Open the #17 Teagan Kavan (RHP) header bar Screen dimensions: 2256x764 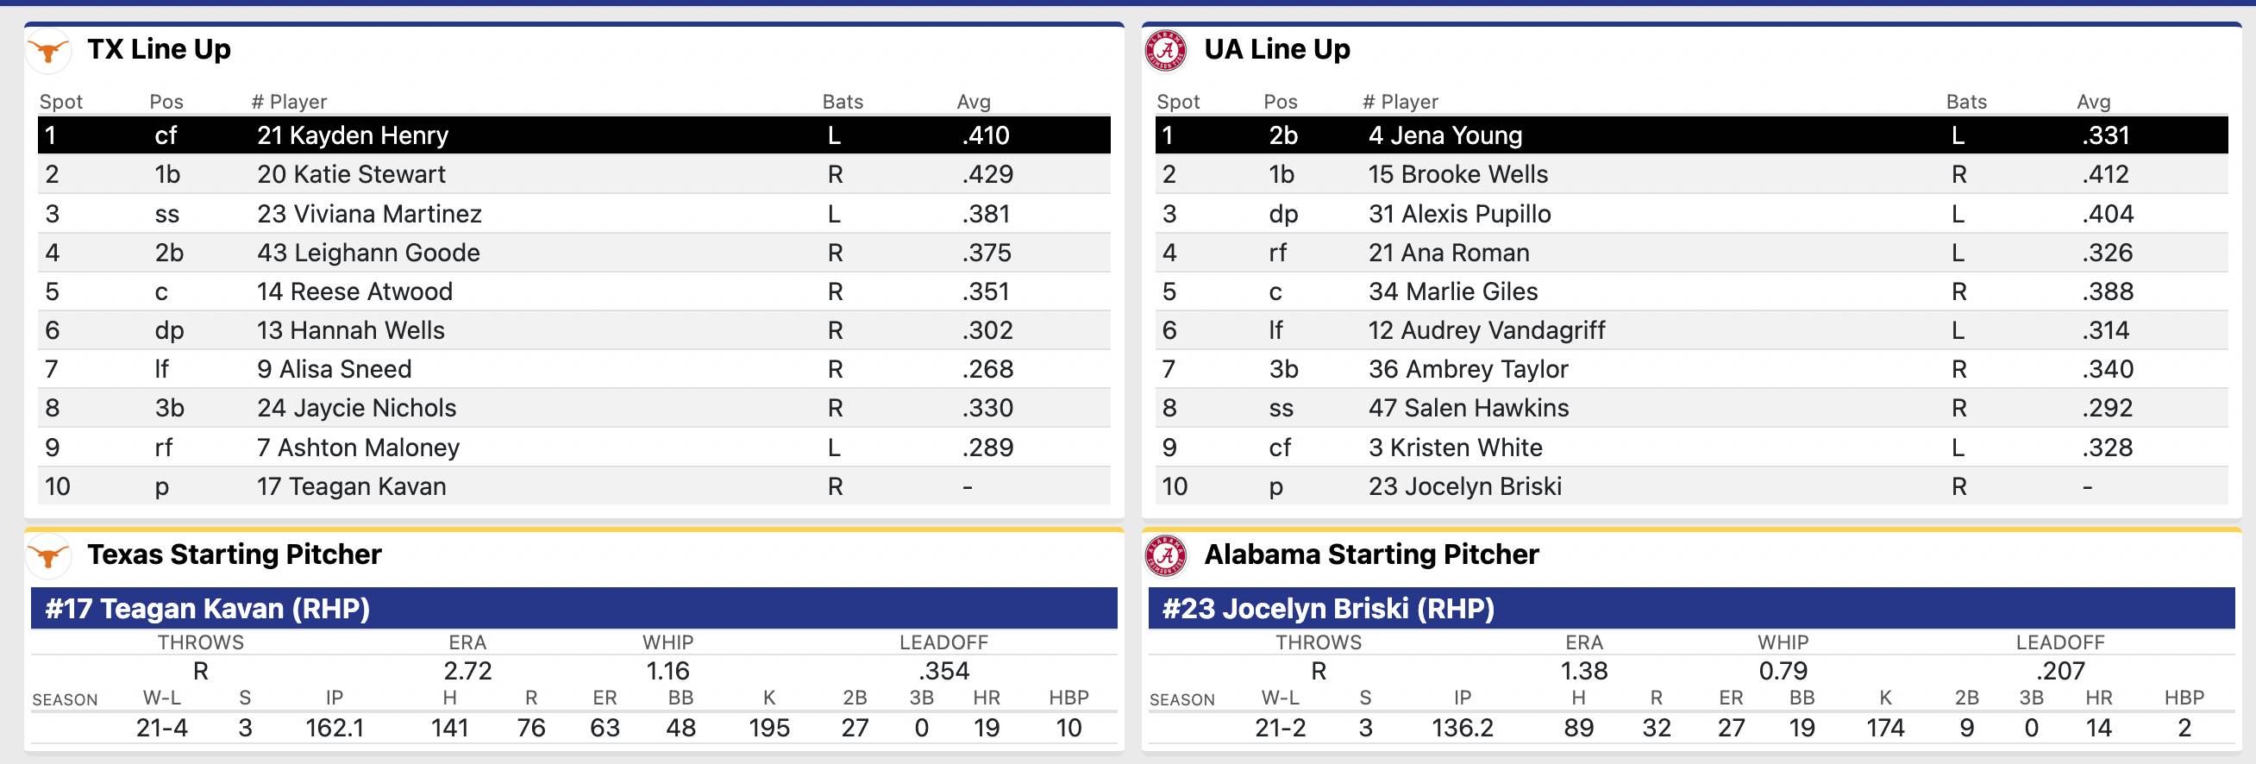573,608
